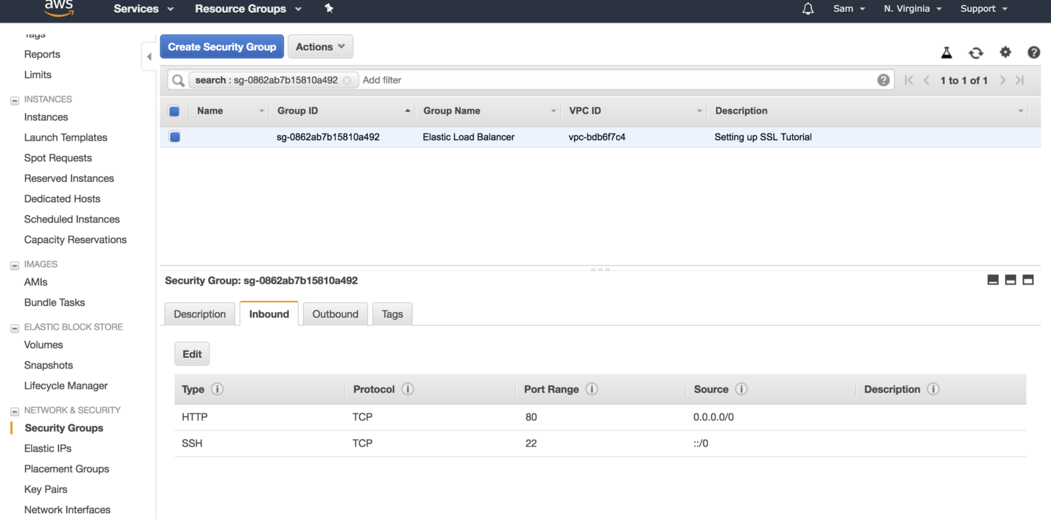Click the Edit inbound rules button
Image resolution: width=1051 pixels, height=519 pixels.
tap(192, 354)
